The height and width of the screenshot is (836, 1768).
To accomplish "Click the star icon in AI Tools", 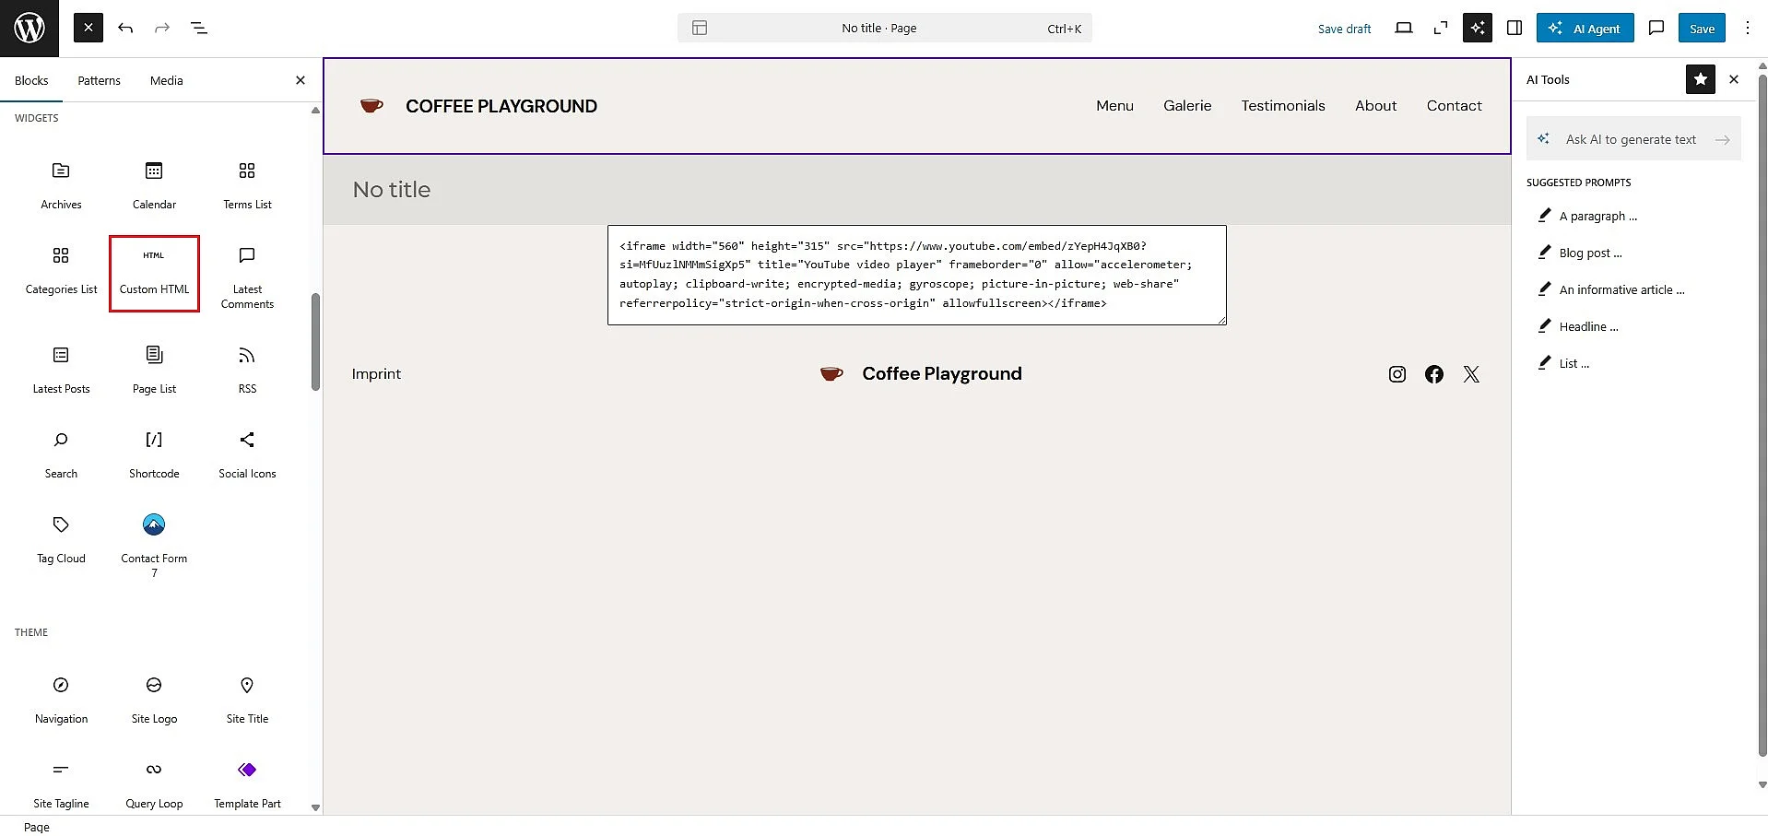I will 1700,79.
